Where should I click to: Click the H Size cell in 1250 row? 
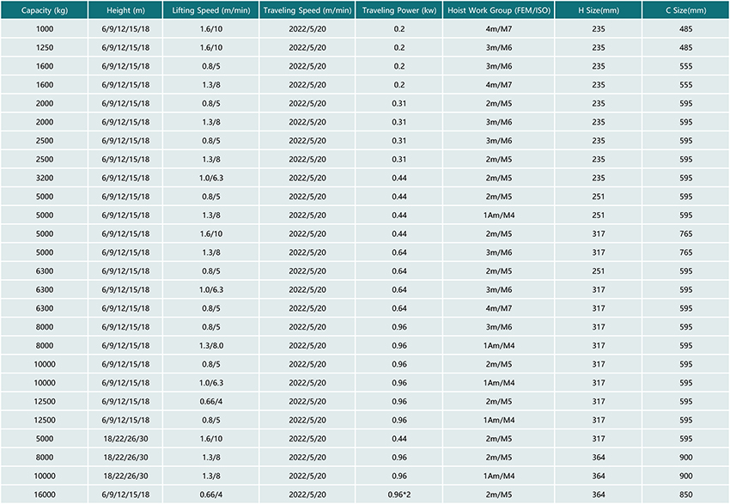pos(599,48)
